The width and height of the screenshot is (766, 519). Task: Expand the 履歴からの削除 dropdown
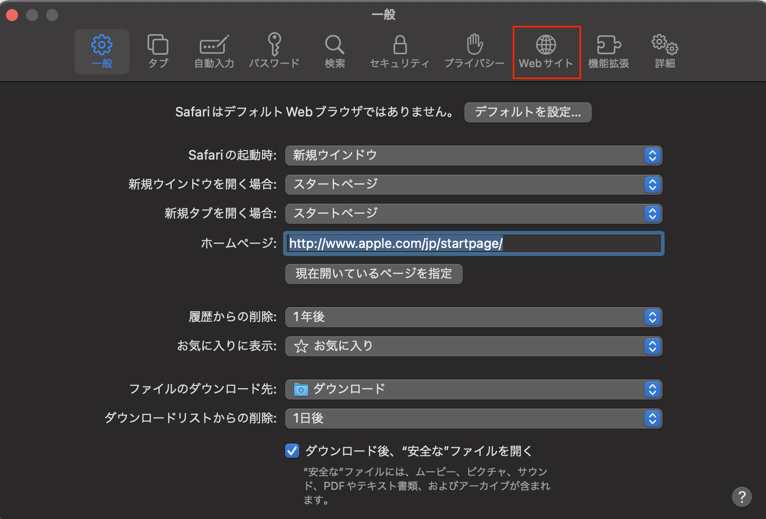474,317
